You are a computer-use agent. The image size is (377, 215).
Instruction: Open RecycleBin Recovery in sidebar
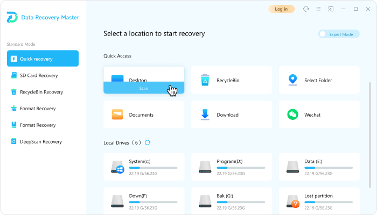40,92
